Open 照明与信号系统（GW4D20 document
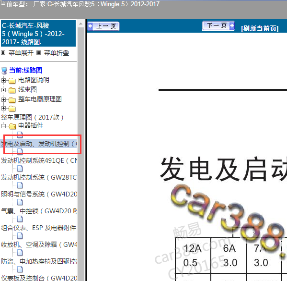The image size is (287, 281). pos(39,194)
